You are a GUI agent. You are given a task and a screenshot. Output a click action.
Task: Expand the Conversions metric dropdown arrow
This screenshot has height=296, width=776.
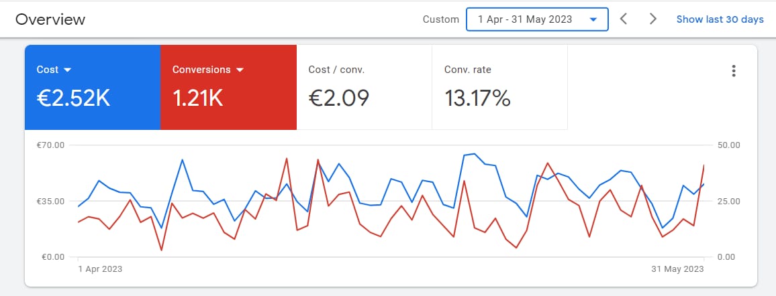(x=240, y=70)
